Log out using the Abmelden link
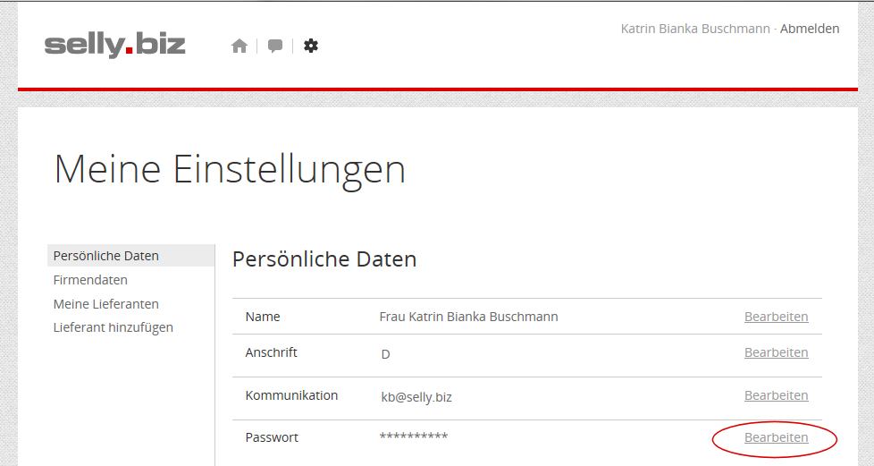The height and width of the screenshot is (466, 874). (810, 29)
